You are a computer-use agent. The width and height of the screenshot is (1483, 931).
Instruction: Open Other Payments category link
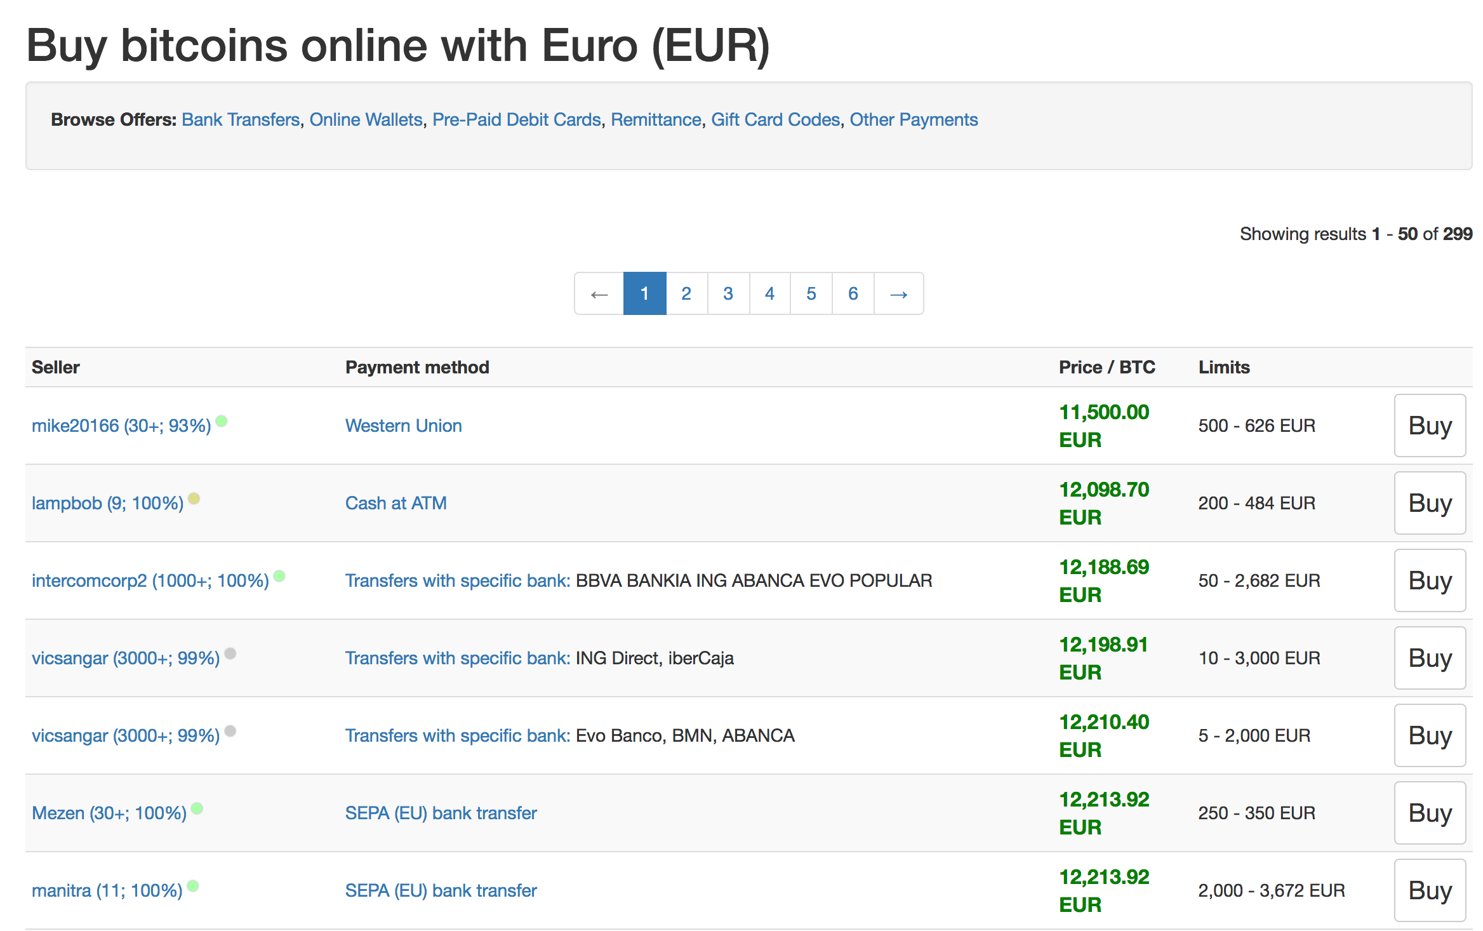tap(914, 119)
